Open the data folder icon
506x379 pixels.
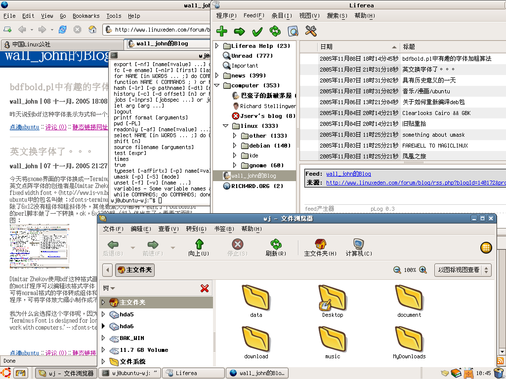(x=256, y=298)
